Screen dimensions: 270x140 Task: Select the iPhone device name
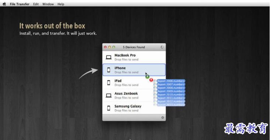pyautogui.click(x=120, y=68)
